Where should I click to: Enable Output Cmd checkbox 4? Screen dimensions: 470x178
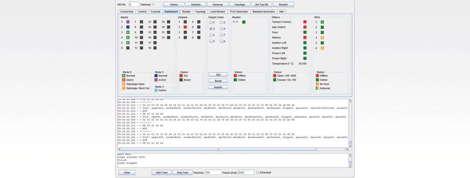(x=211, y=41)
